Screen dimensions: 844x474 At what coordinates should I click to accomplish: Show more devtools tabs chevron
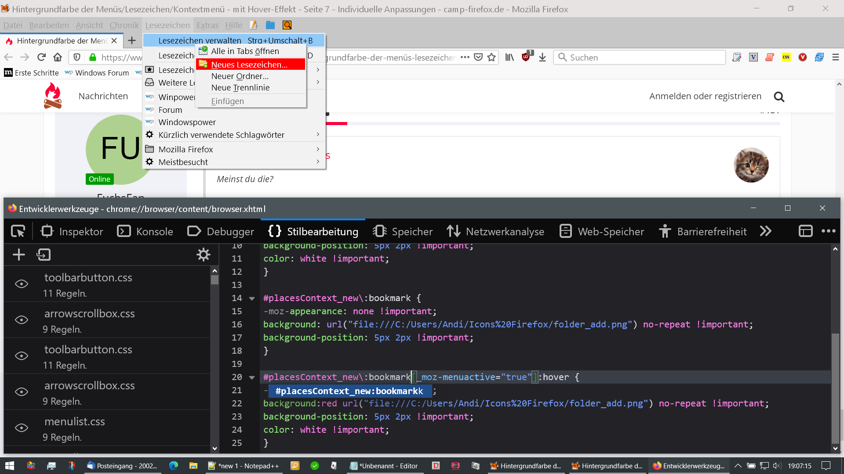coord(765,231)
